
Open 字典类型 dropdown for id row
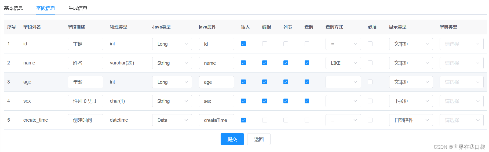[x=462, y=44]
